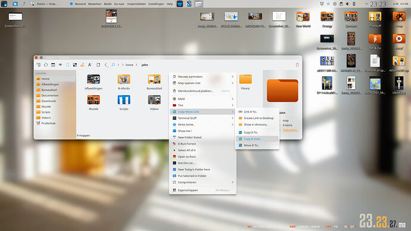Expand the Map openen met submenu
The width and height of the screenshot is (411, 231).
[x=203, y=83]
